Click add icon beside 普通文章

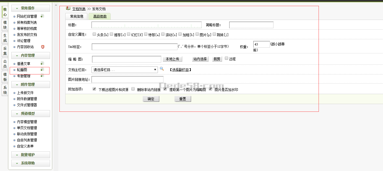tap(42, 63)
